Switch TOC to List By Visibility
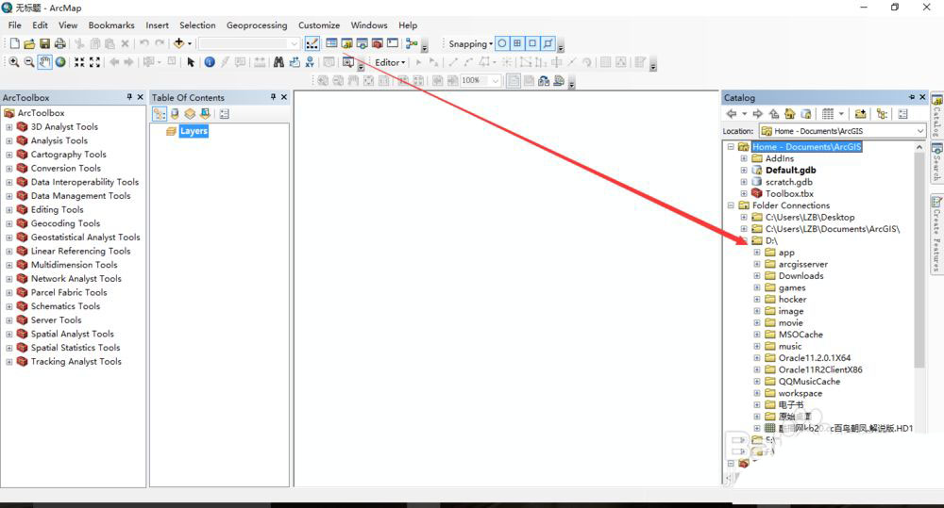This screenshot has width=944, height=508. pos(190,114)
